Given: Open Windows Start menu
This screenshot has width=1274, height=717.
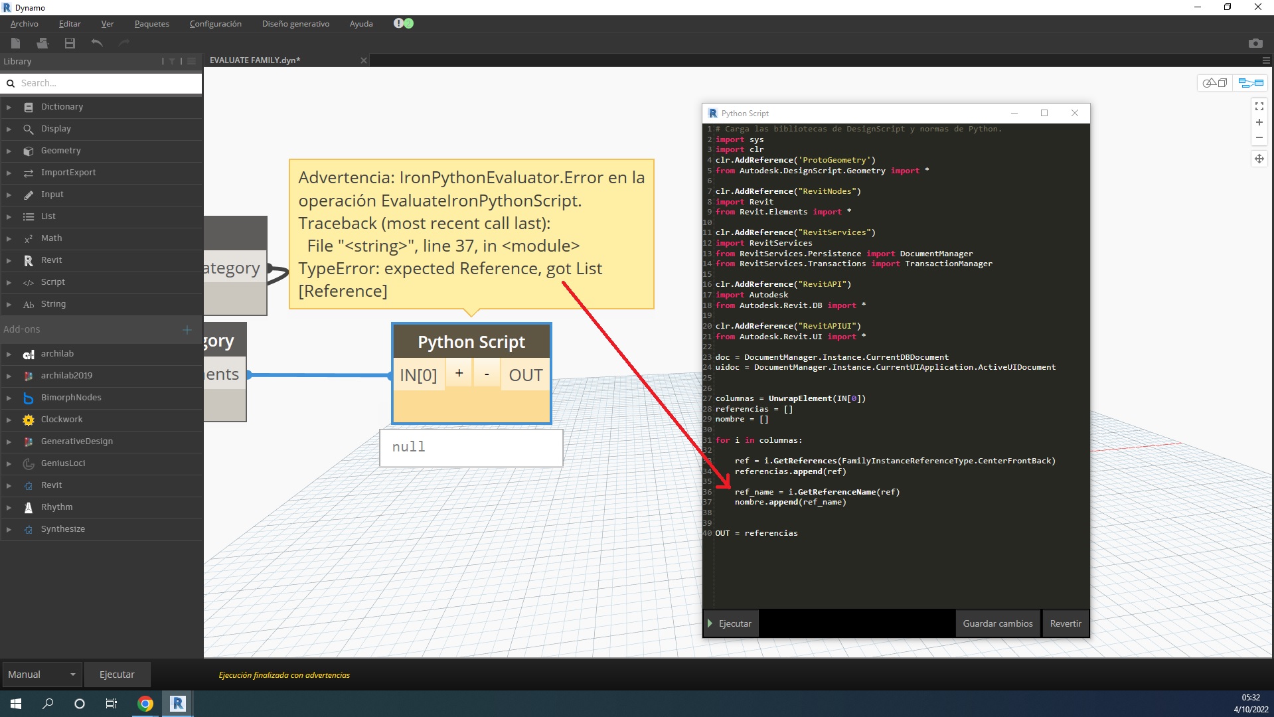Looking at the screenshot, I should click(x=16, y=704).
